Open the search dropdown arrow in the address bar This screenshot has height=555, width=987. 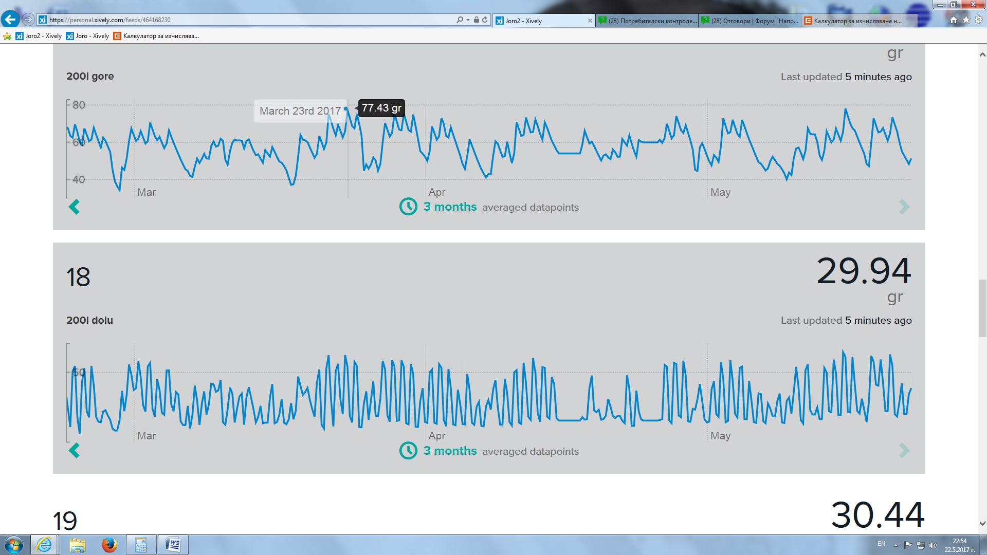coord(468,20)
